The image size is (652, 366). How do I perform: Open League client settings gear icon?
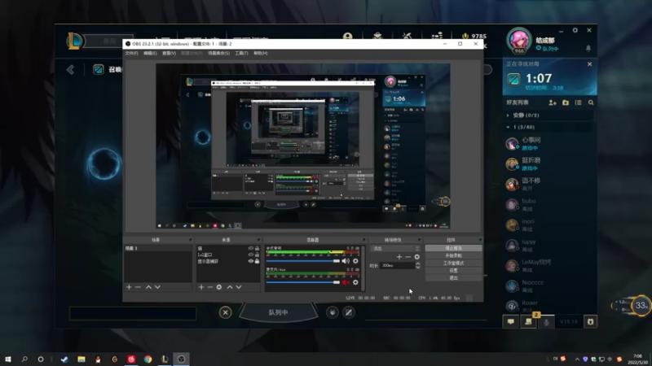(575, 30)
